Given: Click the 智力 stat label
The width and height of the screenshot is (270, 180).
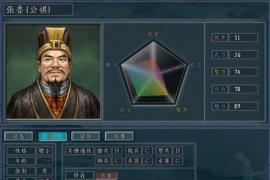Looking at the screenshot, I should click(220, 72).
